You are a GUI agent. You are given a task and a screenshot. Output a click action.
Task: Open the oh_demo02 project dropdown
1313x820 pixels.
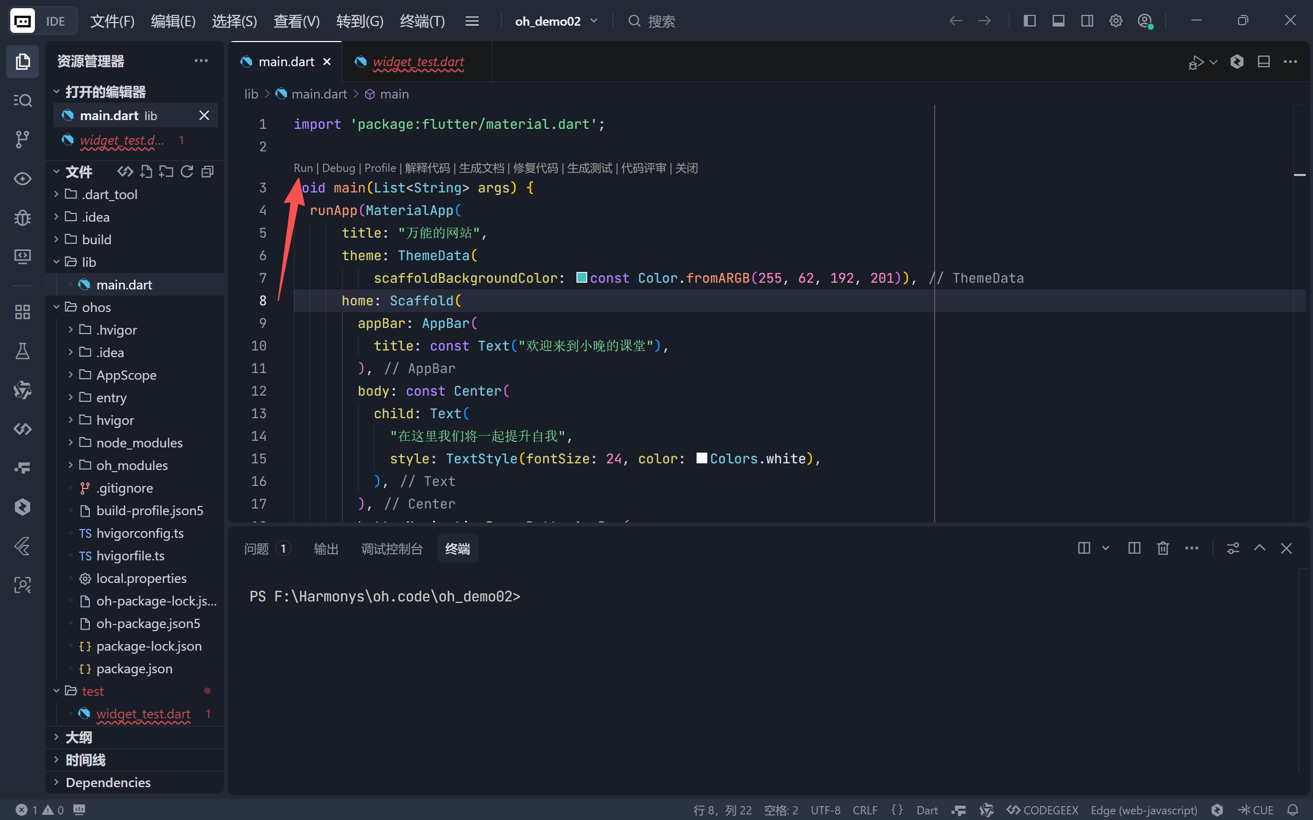coord(556,21)
